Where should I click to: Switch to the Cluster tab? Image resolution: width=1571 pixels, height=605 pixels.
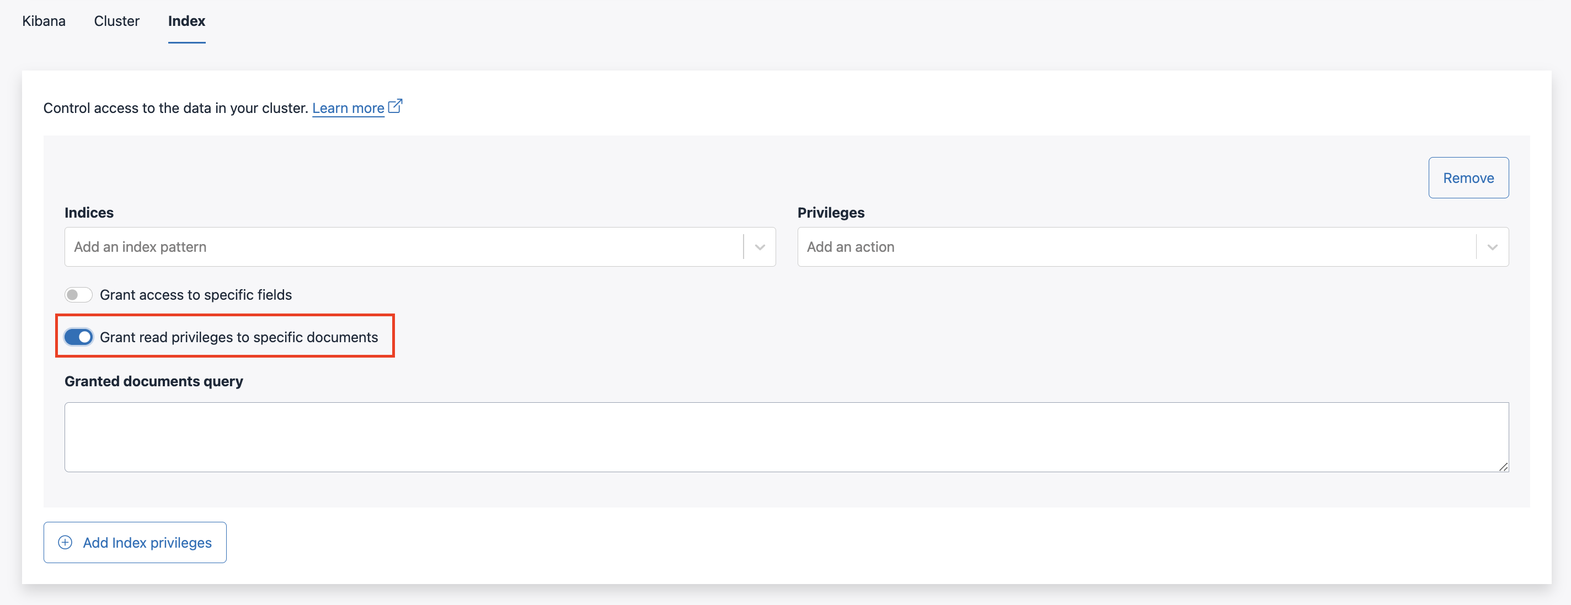[116, 21]
